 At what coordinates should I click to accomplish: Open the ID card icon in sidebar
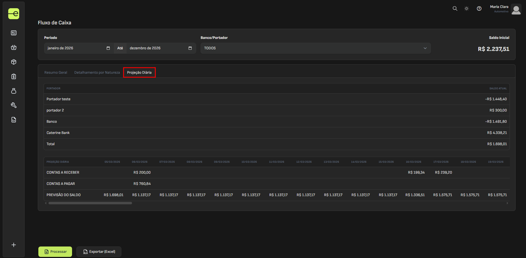14,33
